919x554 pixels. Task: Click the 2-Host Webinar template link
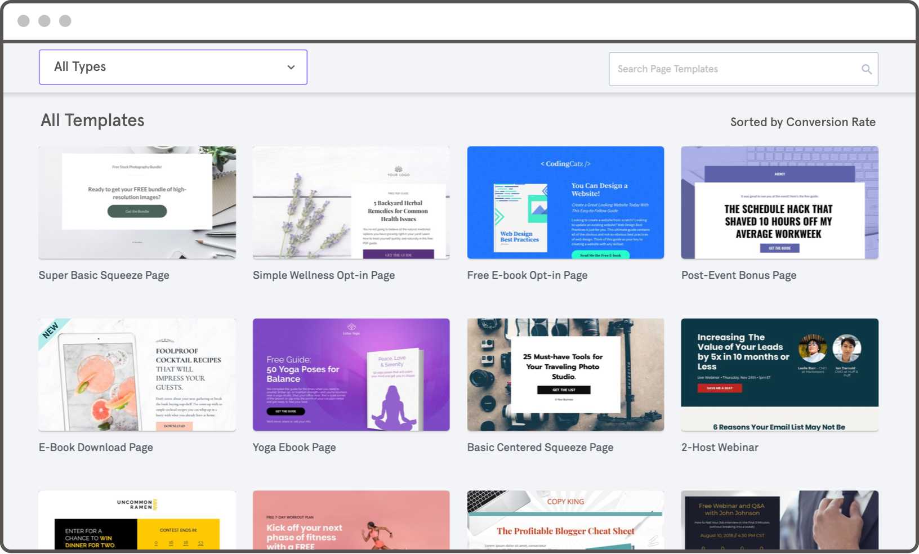point(719,447)
